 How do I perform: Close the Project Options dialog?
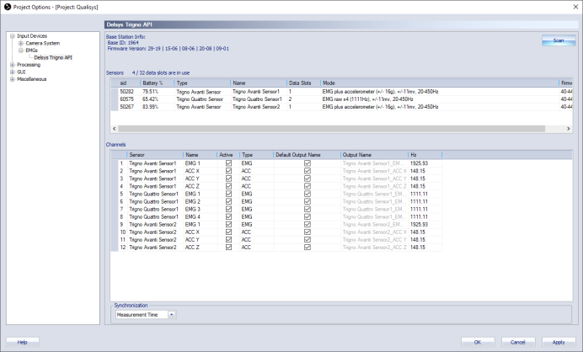click(575, 7)
